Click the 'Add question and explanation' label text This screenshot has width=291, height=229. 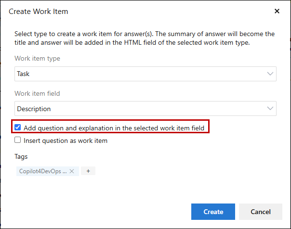point(114,128)
